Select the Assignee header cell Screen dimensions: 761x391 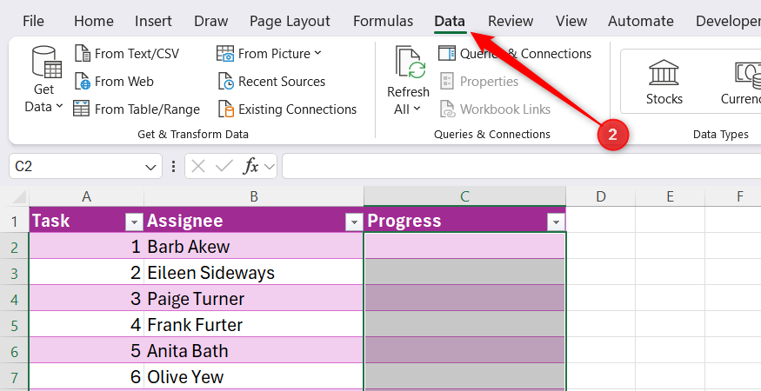click(x=254, y=221)
